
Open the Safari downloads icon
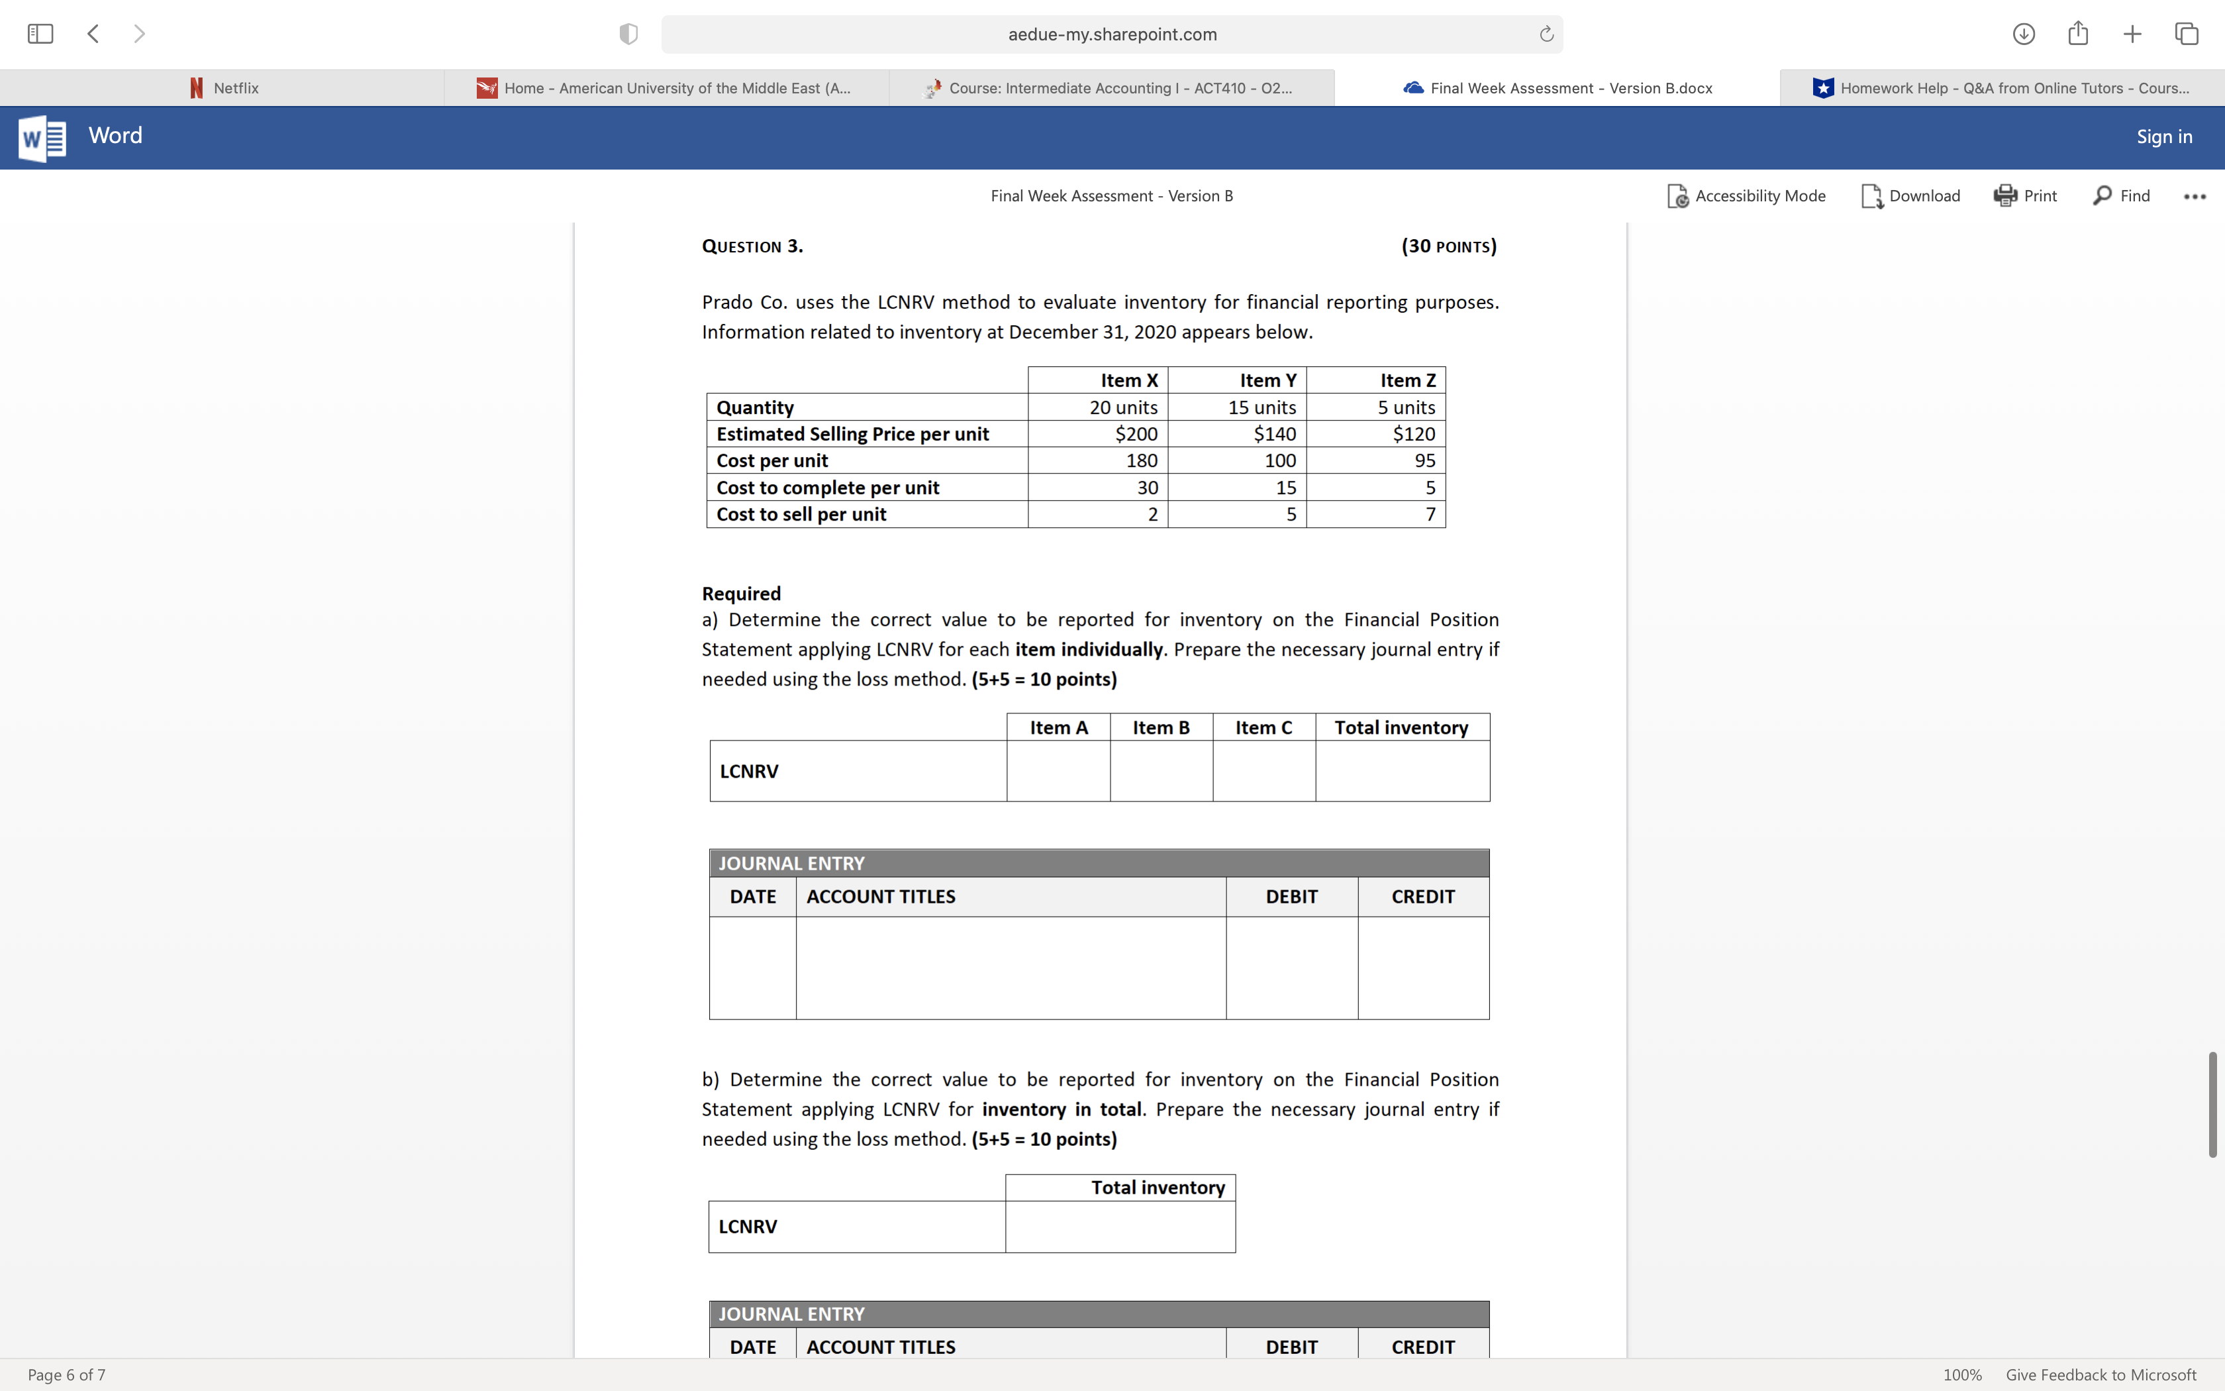2024,34
